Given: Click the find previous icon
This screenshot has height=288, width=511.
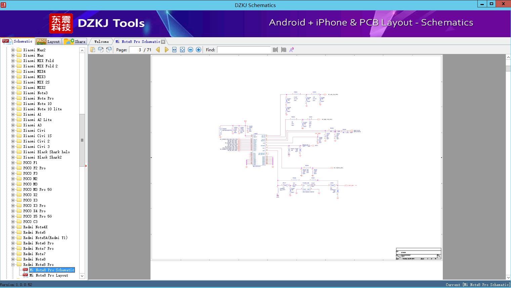Looking at the screenshot, I should (275, 50).
